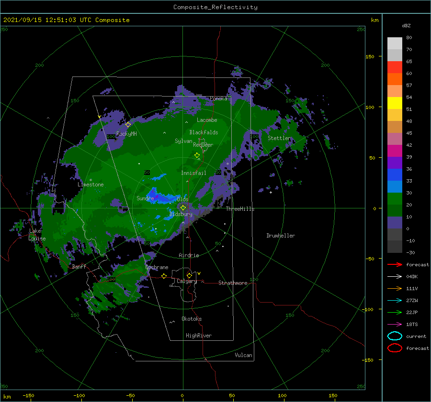
Task: Click the Banff town label
Action: coord(79,267)
